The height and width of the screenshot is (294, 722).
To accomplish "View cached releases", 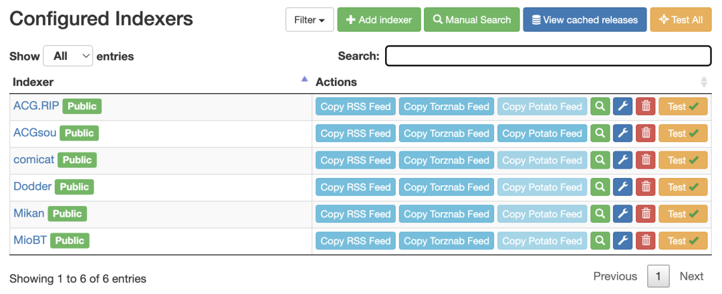I will [x=585, y=20].
